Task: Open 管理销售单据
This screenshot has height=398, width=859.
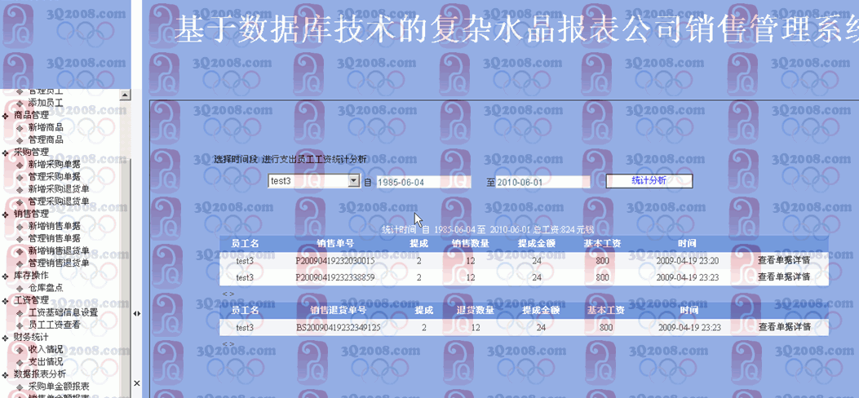Action: 54,238
